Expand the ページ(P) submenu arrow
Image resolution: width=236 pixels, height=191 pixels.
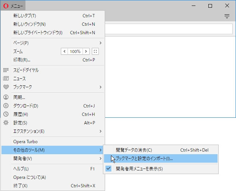[100, 43]
